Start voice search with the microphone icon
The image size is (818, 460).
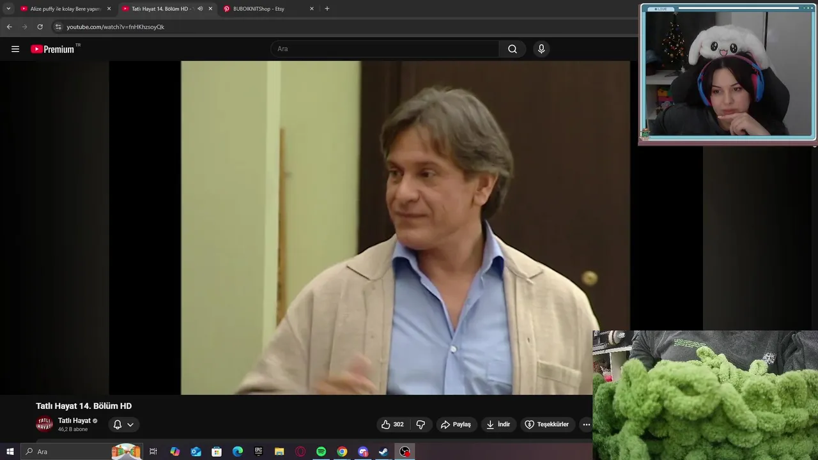(x=541, y=49)
